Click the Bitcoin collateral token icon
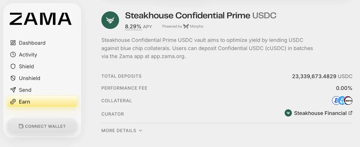Screen dimensions: 360x147 (336, 101)
